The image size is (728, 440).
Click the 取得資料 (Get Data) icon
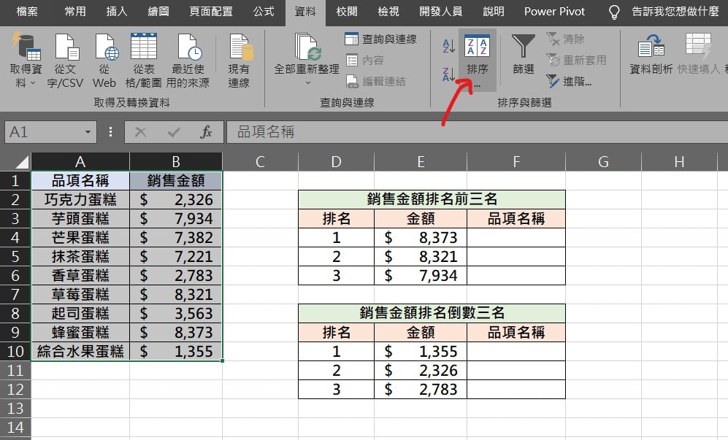point(26,47)
